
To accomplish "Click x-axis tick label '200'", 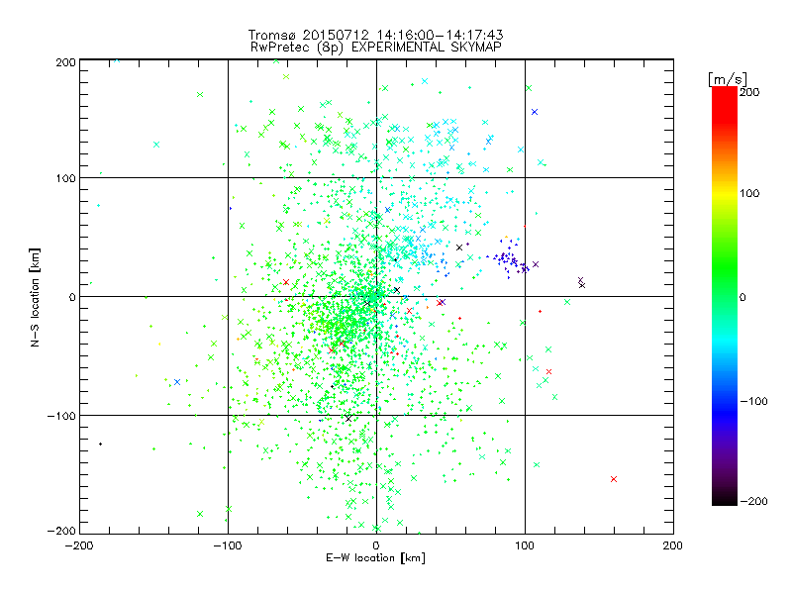I will pyautogui.click(x=673, y=545).
